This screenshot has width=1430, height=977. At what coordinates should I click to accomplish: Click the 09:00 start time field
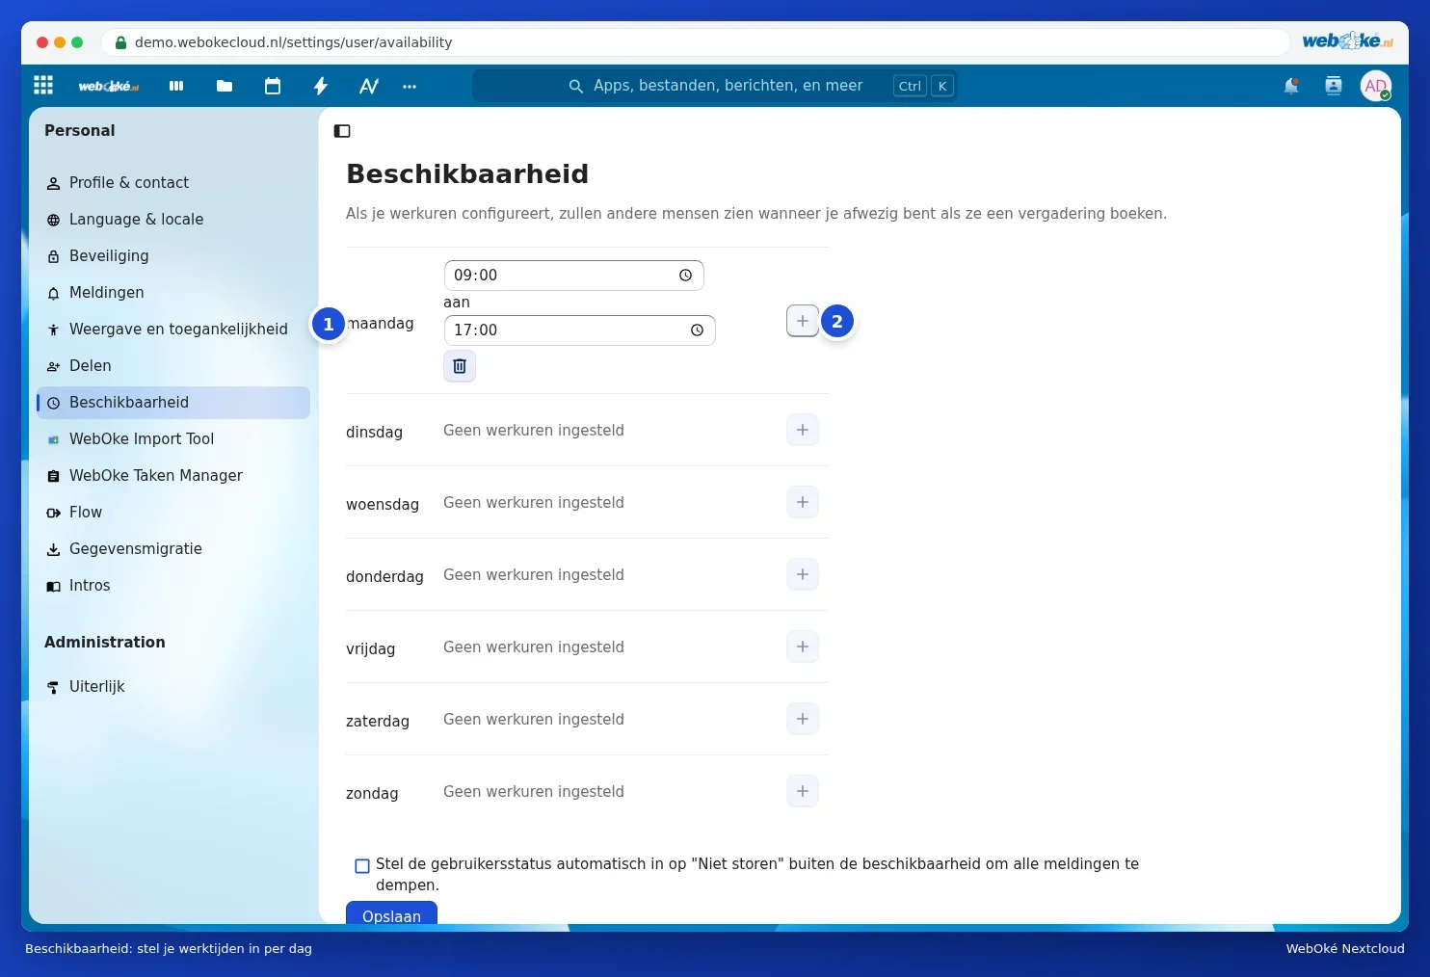(x=573, y=276)
